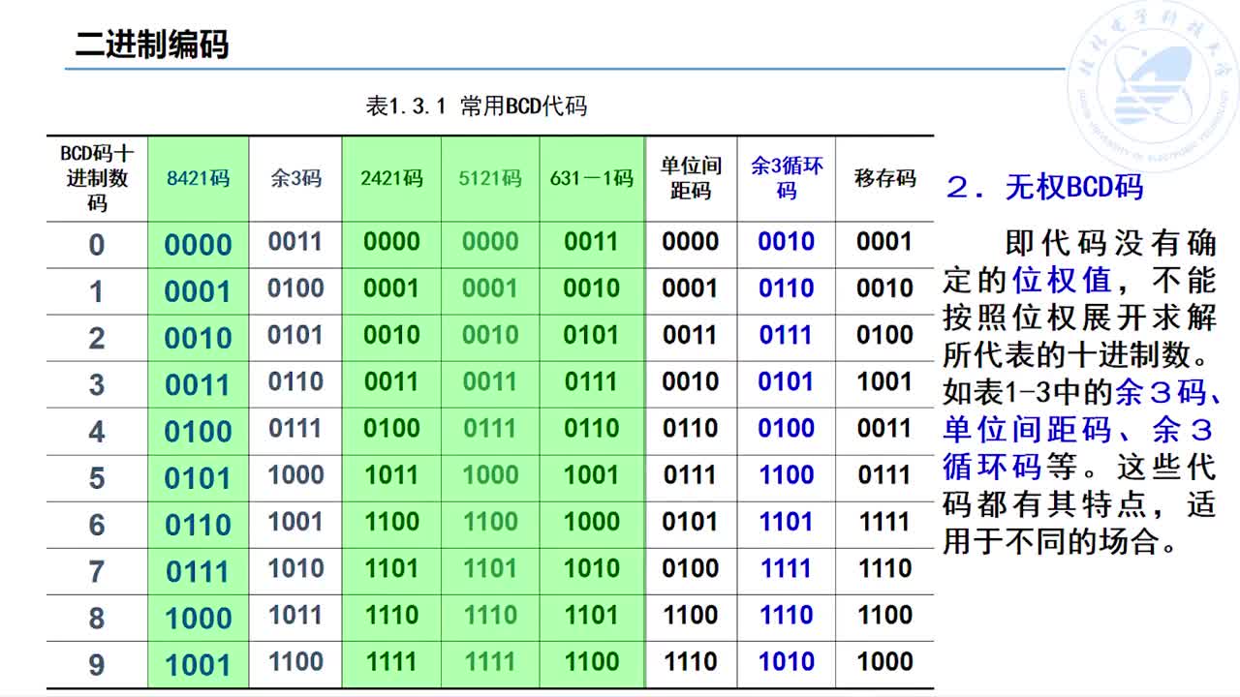Screen dimensions: 1240x697
Task: Click the BCD码十进制数码 column header
Action: tap(97, 178)
